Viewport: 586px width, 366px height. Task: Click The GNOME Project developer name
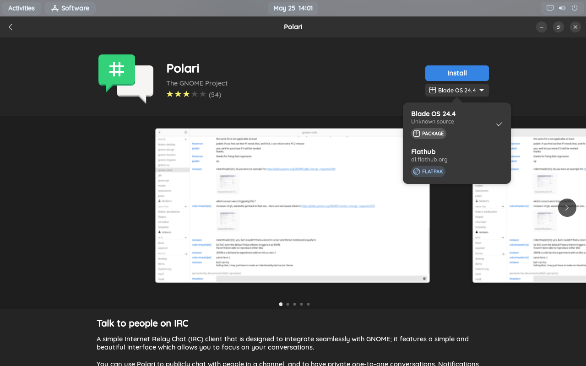point(197,83)
